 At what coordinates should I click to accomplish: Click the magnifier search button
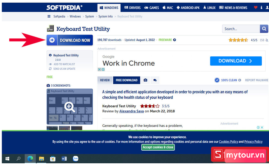264,29
